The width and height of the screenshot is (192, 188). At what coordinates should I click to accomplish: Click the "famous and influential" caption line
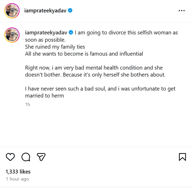(84, 54)
